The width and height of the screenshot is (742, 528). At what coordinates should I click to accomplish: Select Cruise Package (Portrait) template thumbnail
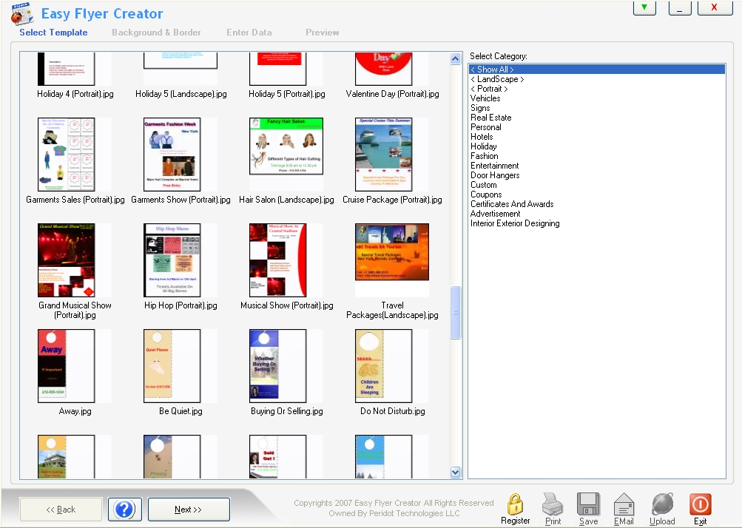(384, 155)
